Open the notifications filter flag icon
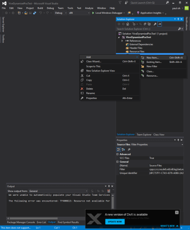The height and width of the screenshot is (230, 190). (x=120, y=2)
